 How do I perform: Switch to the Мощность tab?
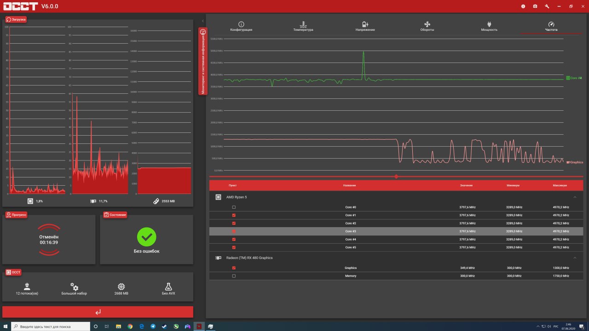[x=489, y=26]
